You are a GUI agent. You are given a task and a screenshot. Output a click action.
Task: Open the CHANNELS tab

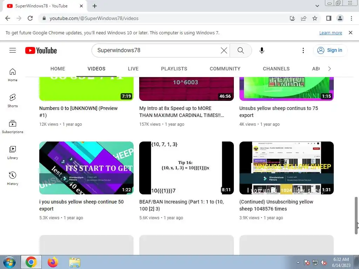pos(276,69)
